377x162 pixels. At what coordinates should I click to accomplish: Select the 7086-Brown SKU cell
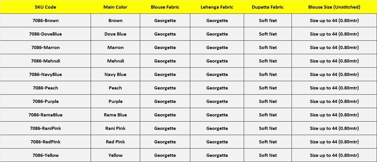pyautogui.click(x=45, y=20)
